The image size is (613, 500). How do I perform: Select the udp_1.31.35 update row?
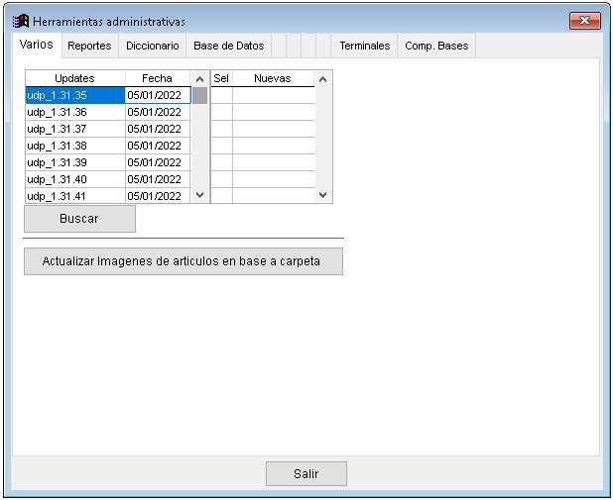point(74,95)
